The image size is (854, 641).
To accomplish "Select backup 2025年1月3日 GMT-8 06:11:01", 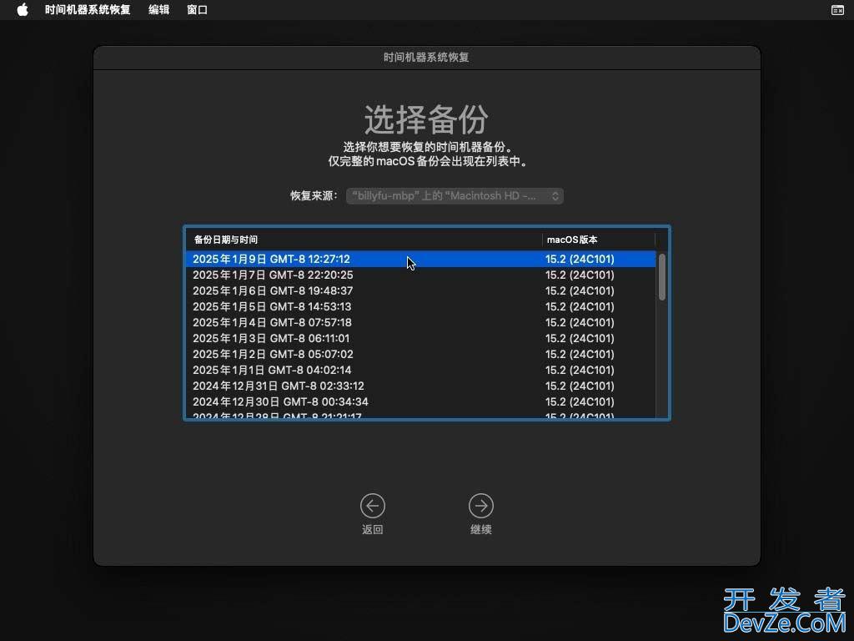I will tap(420, 338).
